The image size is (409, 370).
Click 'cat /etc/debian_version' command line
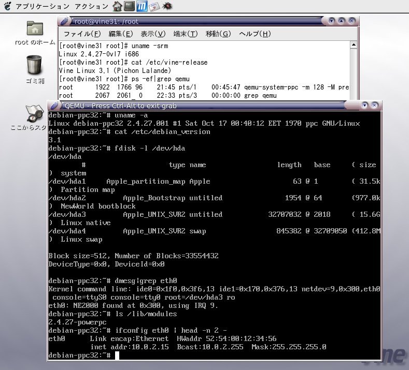click(162, 132)
